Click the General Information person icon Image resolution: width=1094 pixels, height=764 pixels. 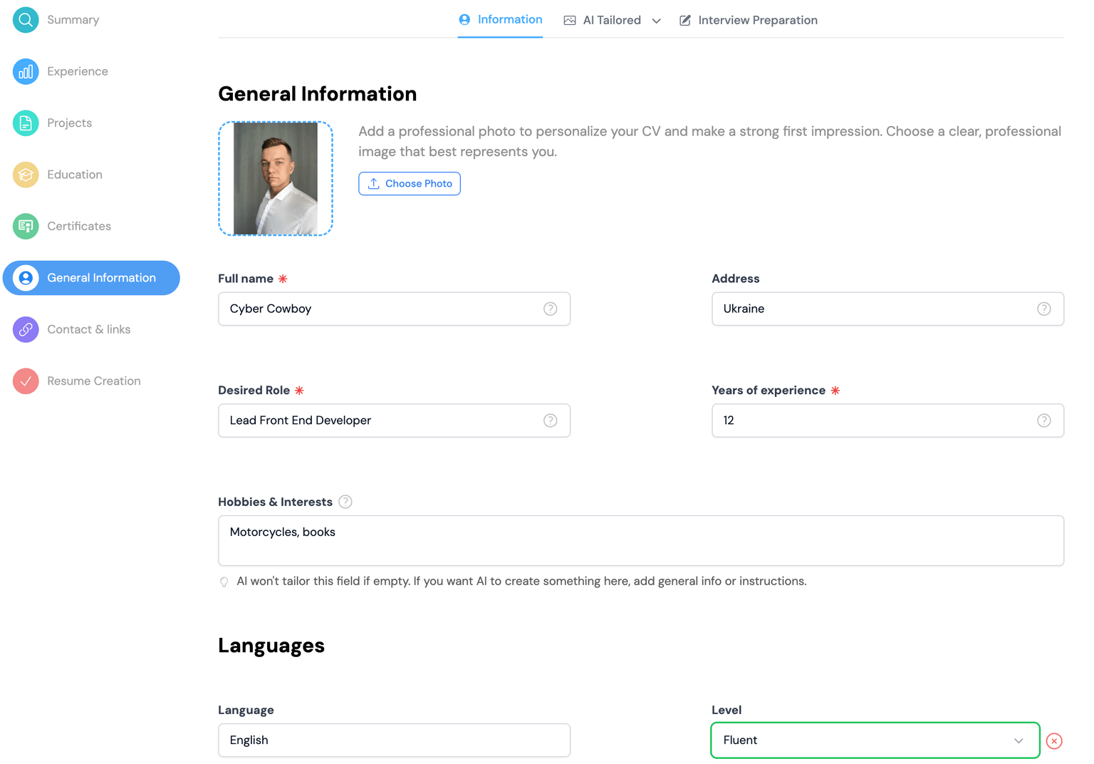click(26, 278)
